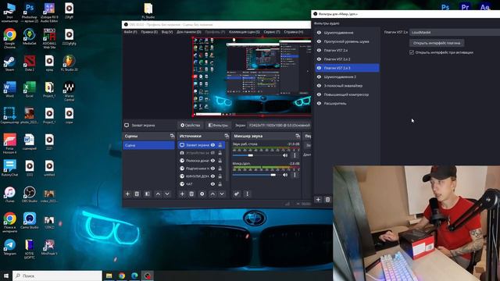Open desktop audio channel three-dot options
The height and width of the screenshot is (281, 500).
pyautogui.click(x=295, y=155)
